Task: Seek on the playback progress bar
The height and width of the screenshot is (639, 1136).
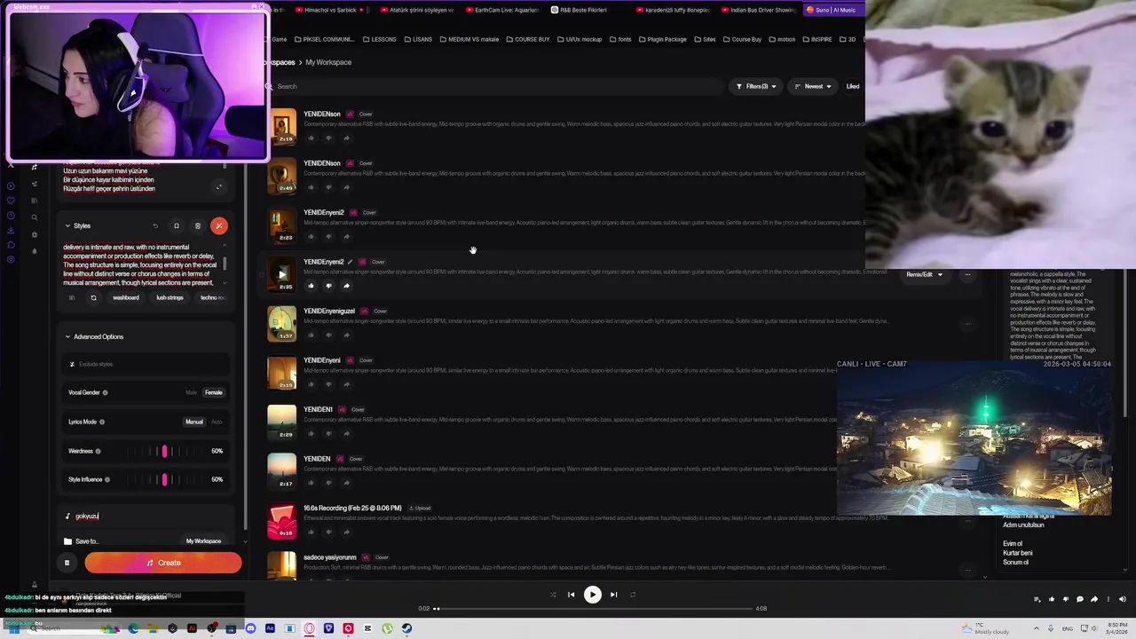Action: pyautogui.click(x=592, y=609)
